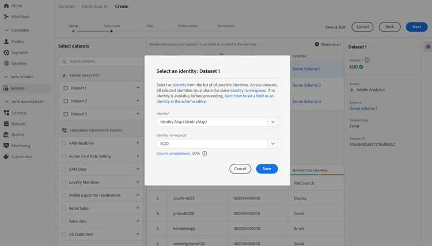Click the Home icon in sidebar
This screenshot has width=432, height=246.
6,6
